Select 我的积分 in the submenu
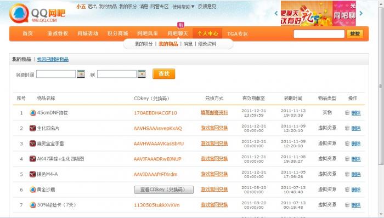384x218 pixels. (x=144, y=44)
